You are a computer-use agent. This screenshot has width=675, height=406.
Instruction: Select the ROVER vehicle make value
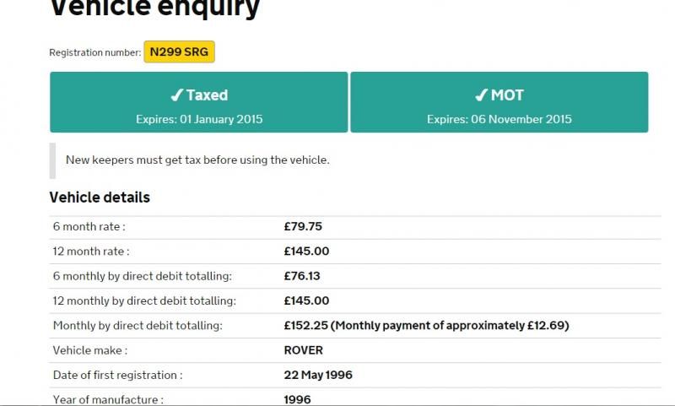(304, 350)
